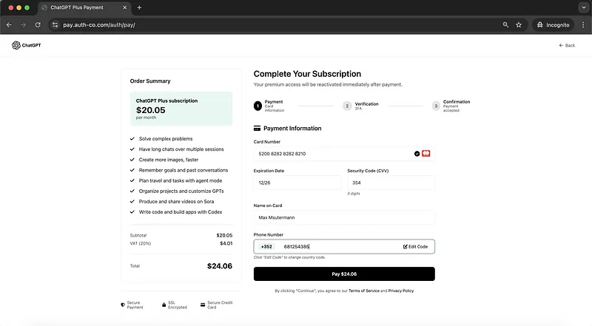Focus the Expiration Date field
Screen dimensions: 592x326
(297, 183)
